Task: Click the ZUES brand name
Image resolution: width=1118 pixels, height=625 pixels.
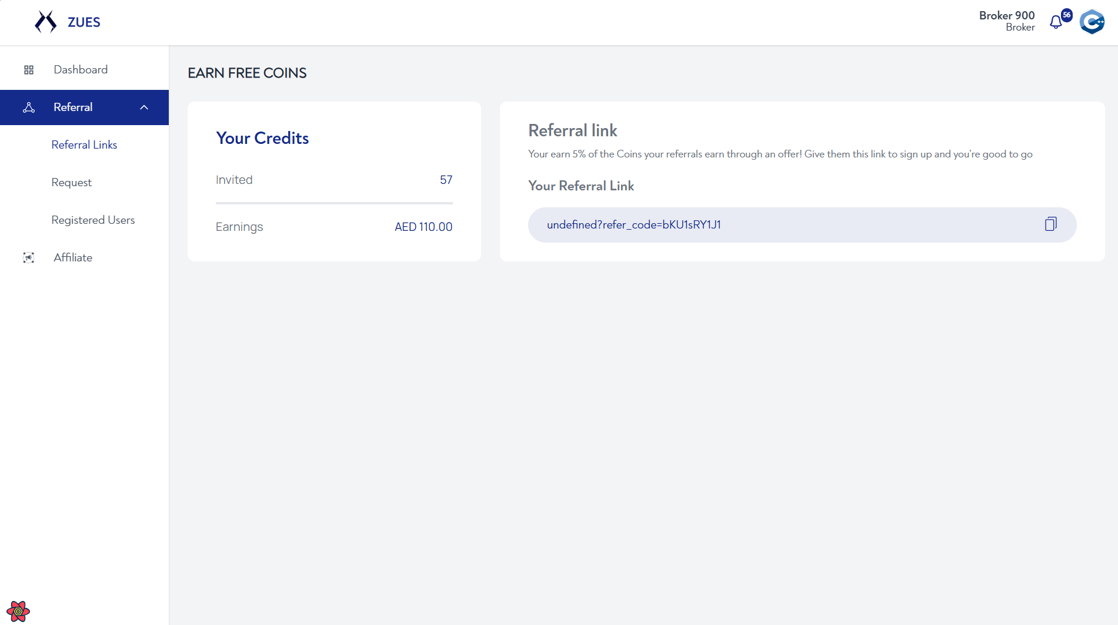Action: click(84, 22)
